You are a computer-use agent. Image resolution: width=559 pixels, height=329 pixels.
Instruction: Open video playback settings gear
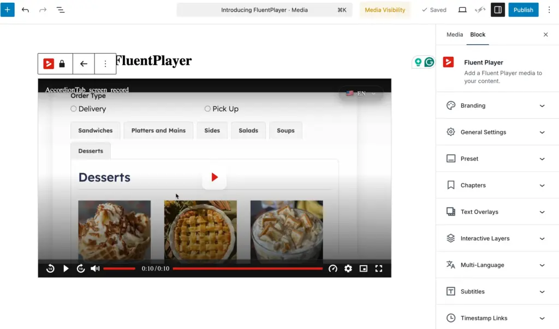click(x=348, y=268)
